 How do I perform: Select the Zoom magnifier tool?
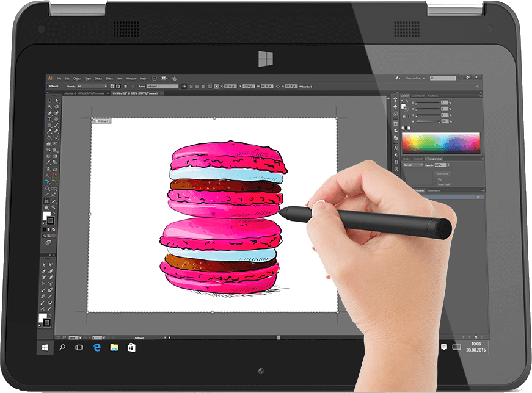(x=53, y=207)
